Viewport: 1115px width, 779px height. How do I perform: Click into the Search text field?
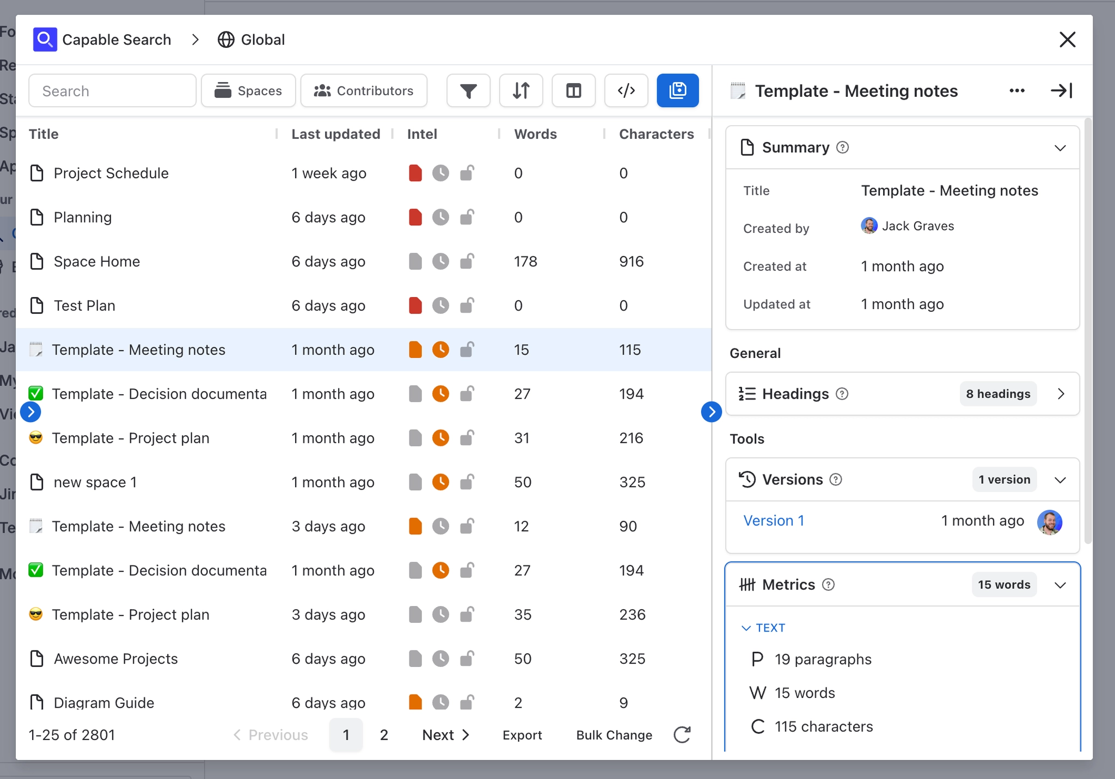[x=113, y=91]
